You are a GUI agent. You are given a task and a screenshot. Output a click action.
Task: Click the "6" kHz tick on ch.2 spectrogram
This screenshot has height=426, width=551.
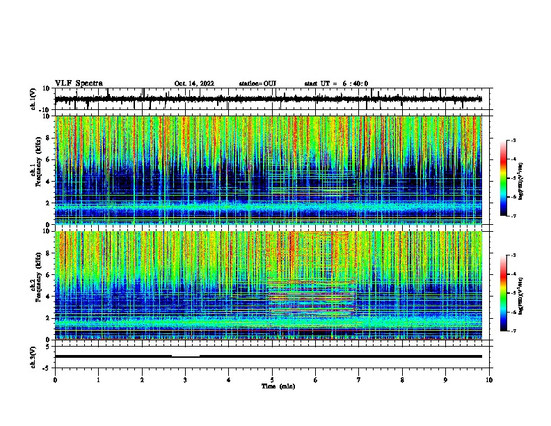pyautogui.click(x=49, y=274)
